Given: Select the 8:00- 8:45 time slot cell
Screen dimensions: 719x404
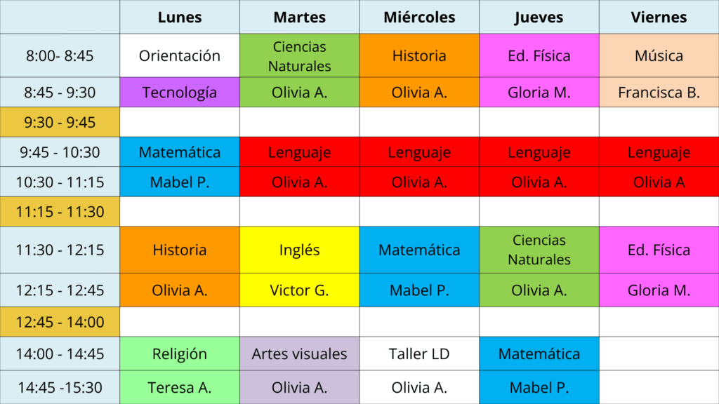Looking at the screenshot, I should tap(60, 55).
